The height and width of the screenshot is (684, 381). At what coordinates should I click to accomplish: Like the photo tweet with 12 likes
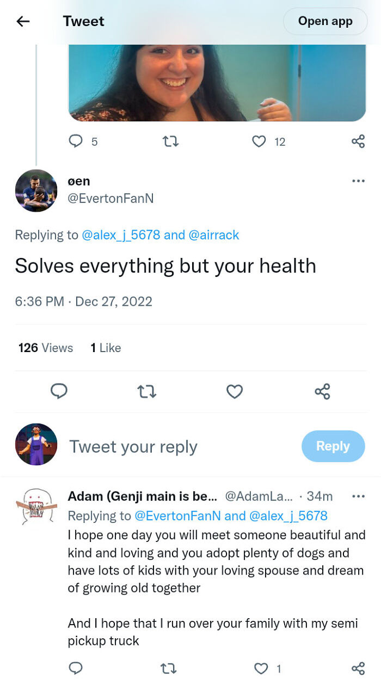[259, 141]
